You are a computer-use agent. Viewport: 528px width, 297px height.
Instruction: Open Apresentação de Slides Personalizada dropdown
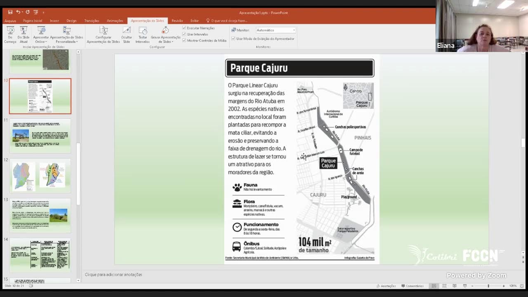[x=67, y=35]
